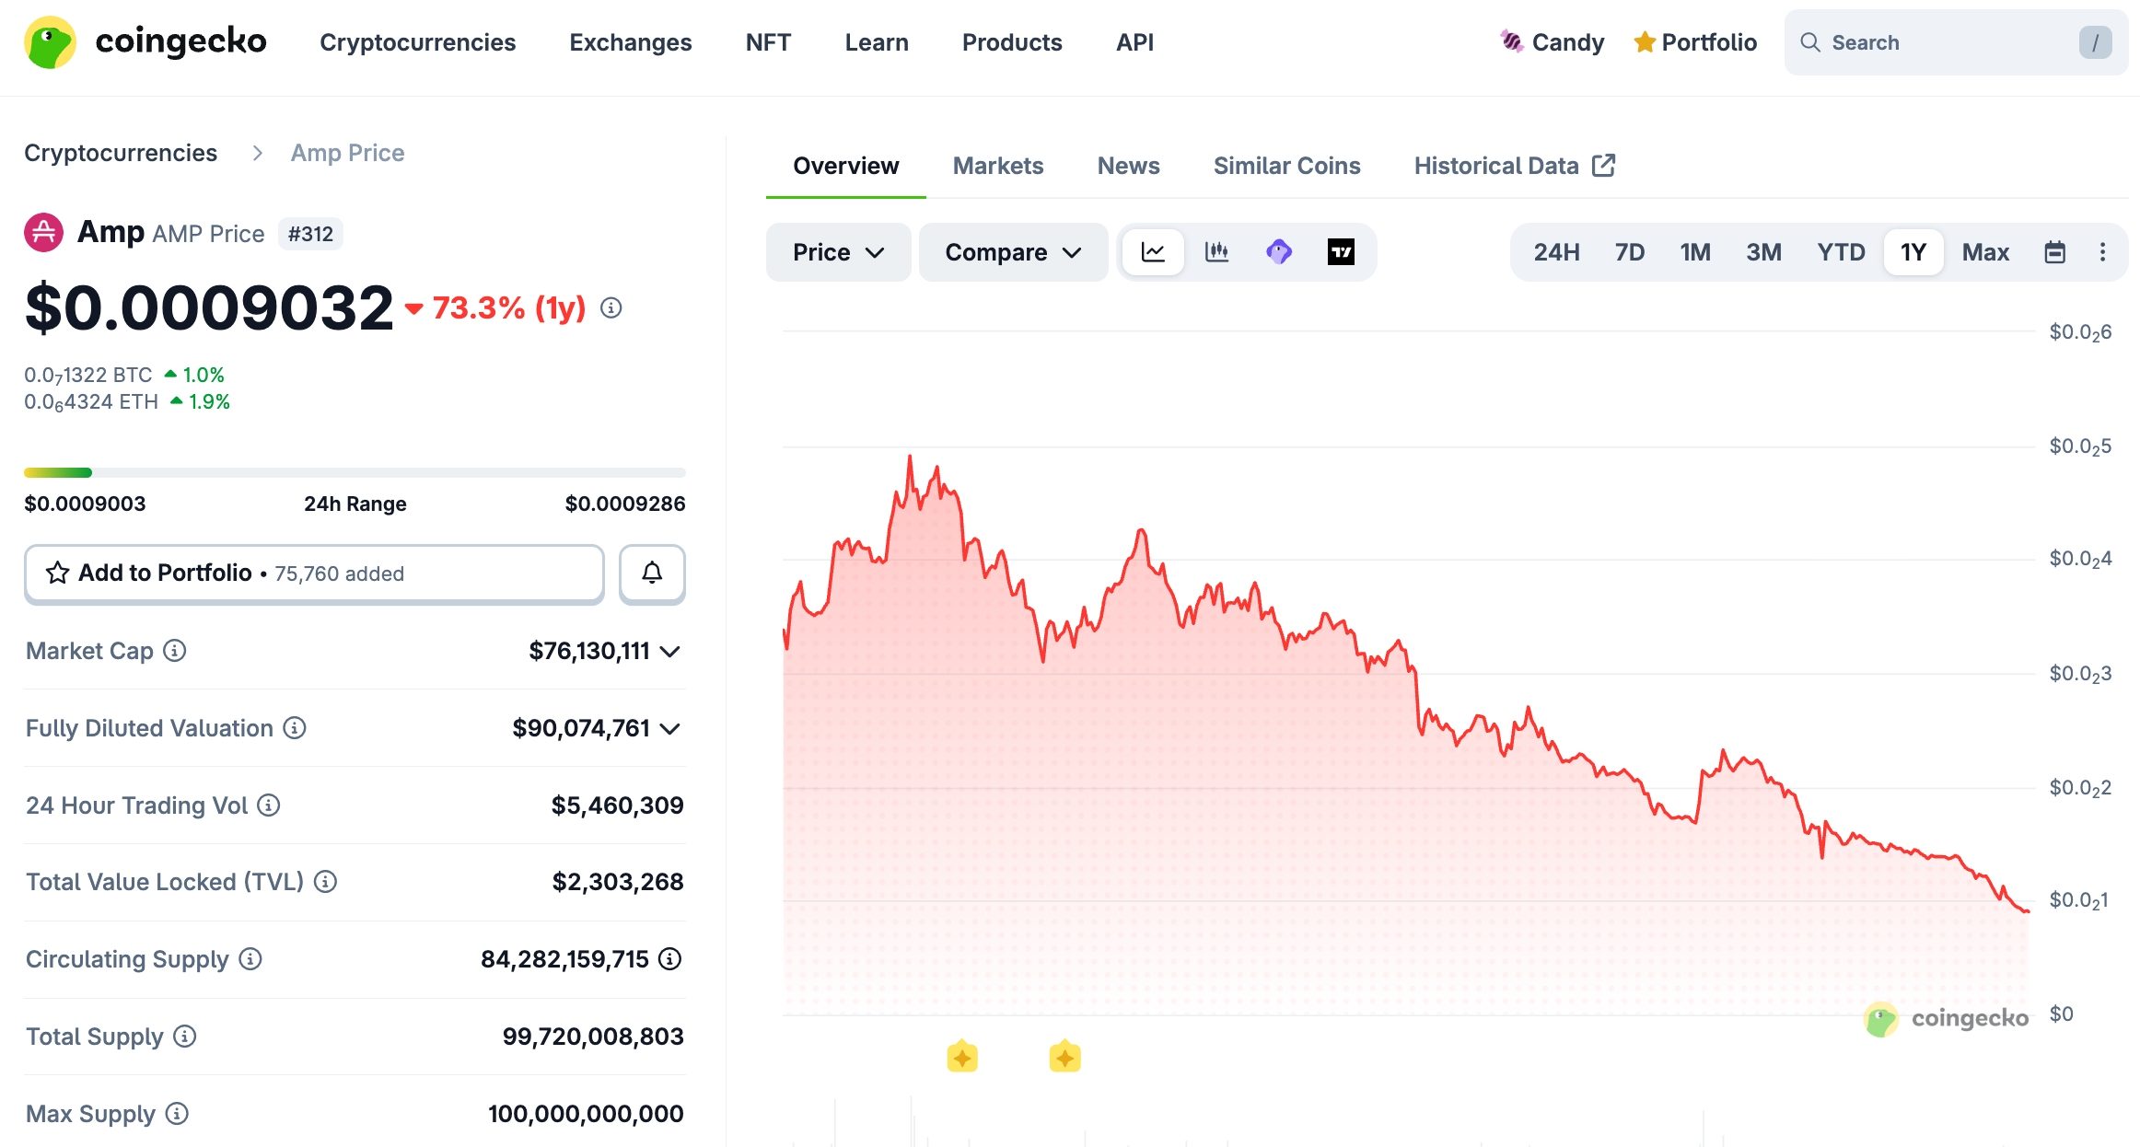Set a price alert with the bell icon
This screenshot has height=1147, width=2140.
click(x=652, y=573)
